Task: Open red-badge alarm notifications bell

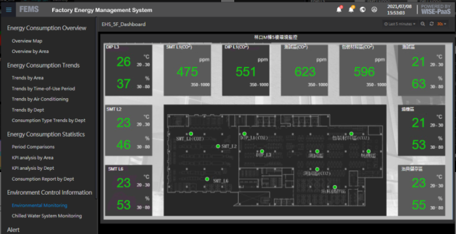Action: (x=339, y=10)
